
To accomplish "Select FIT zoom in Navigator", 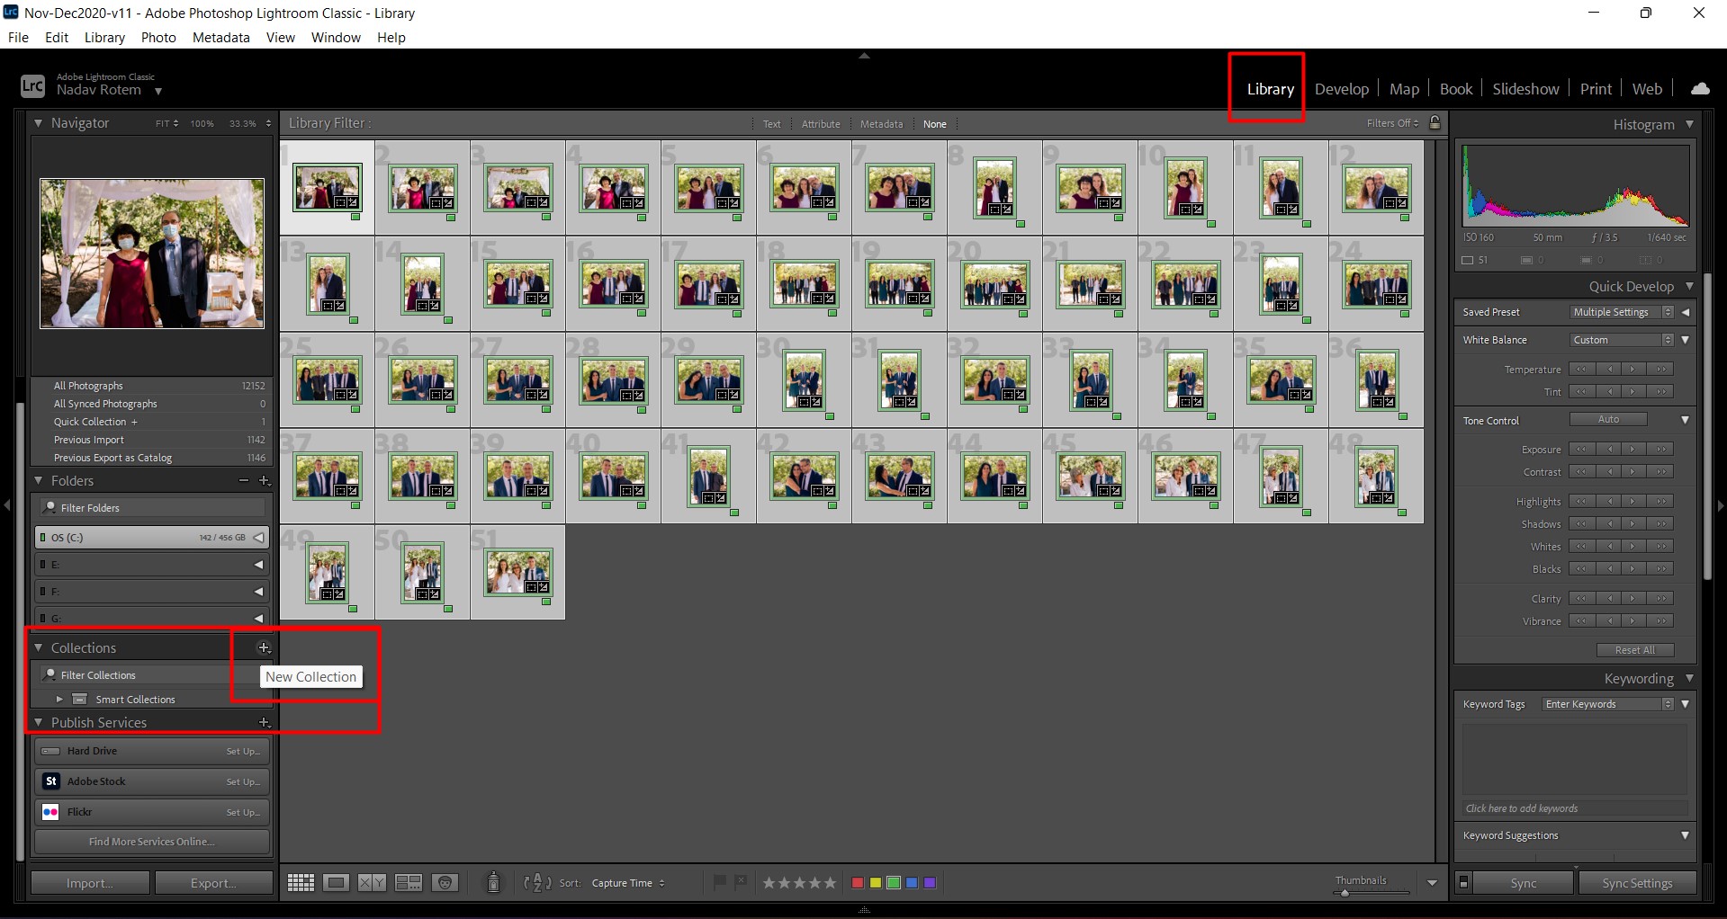I will [x=162, y=123].
